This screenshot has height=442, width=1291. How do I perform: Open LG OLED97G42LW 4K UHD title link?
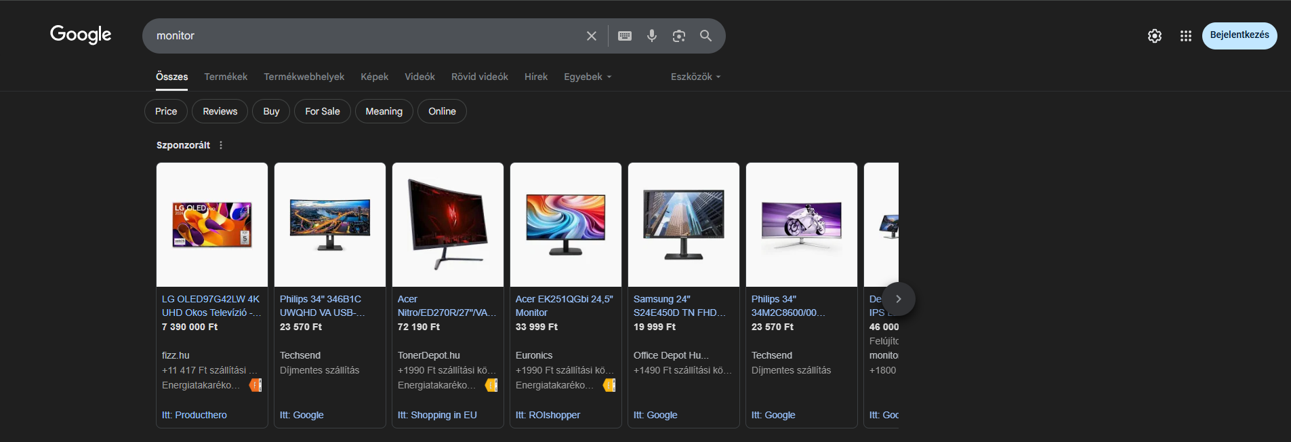coord(211,306)
